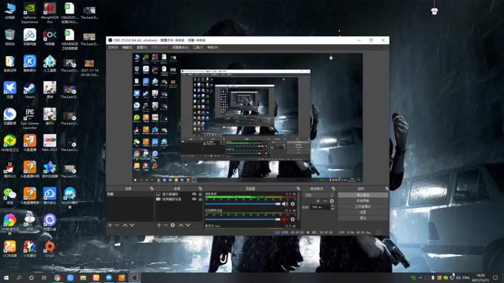The width and height of the screenshot is (504, 283).
Task: Add a new source with the plus icon
Action: click(x=159, y=225)
